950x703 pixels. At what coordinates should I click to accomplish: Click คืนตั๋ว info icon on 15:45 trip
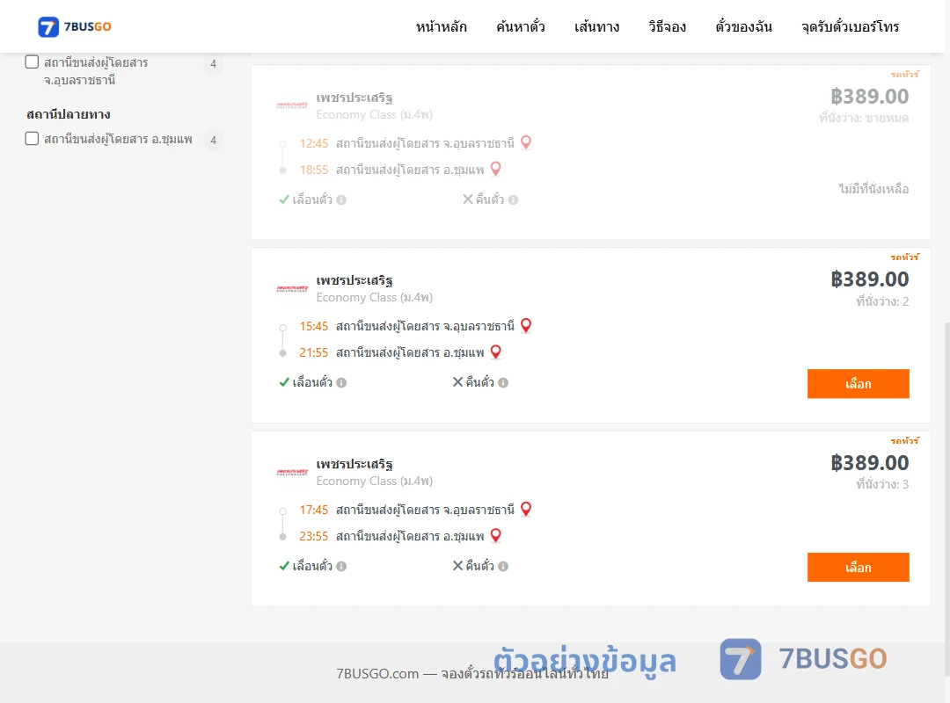(503, 382)
